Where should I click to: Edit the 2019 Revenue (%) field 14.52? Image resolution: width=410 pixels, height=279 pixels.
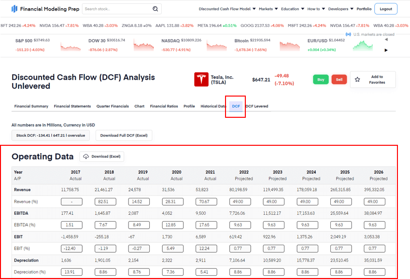(139, 202)
